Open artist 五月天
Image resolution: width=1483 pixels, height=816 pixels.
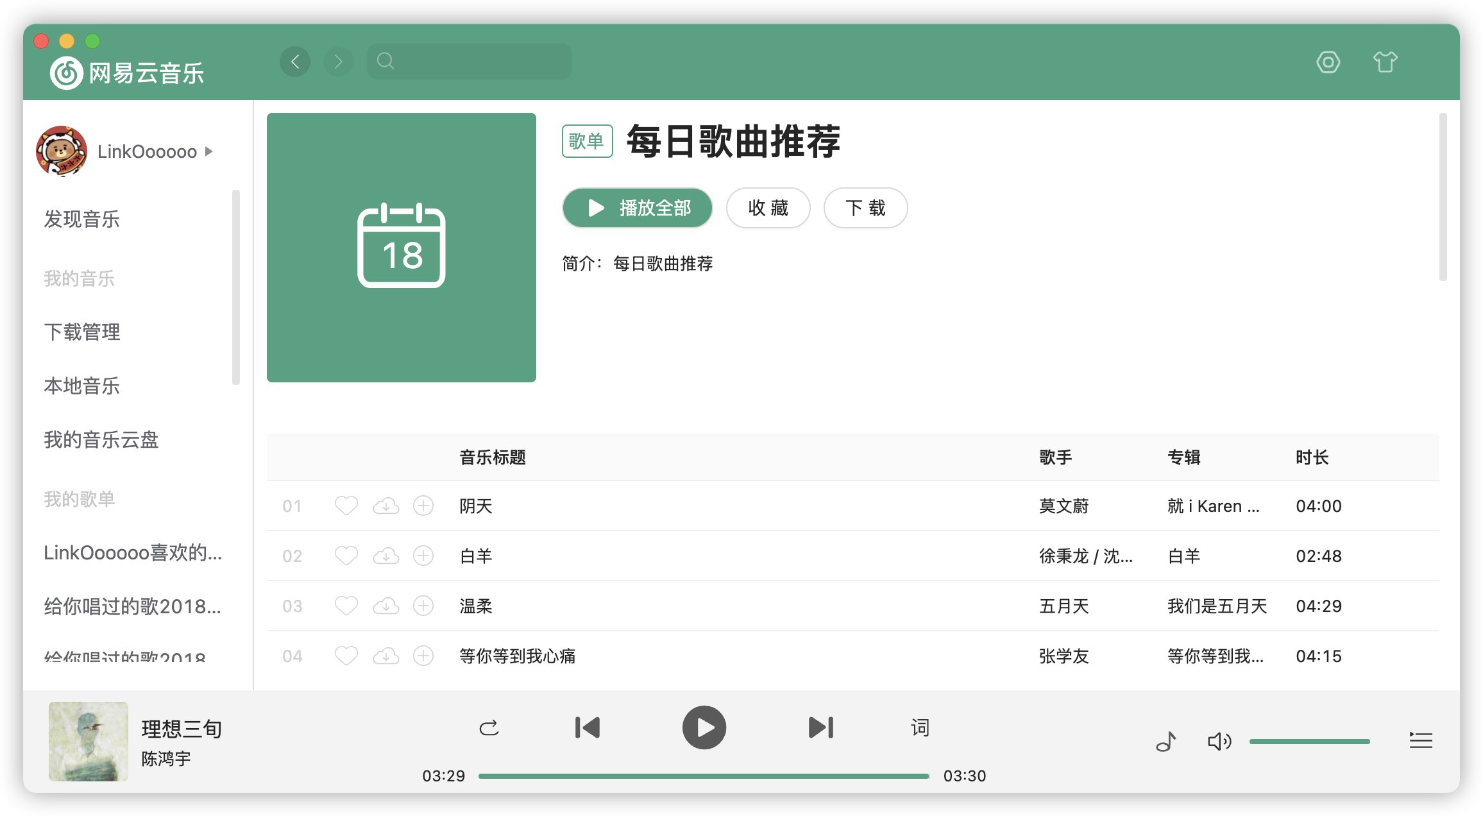(1064, 606)
